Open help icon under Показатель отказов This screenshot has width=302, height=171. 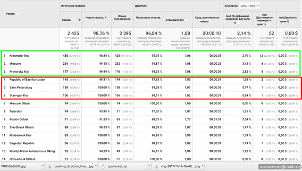pos(148,21)
